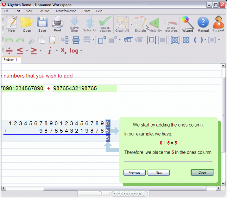This screenshot has width=227, height=198.
Task: Go to Previous explanation step
Action: point(134,173)
